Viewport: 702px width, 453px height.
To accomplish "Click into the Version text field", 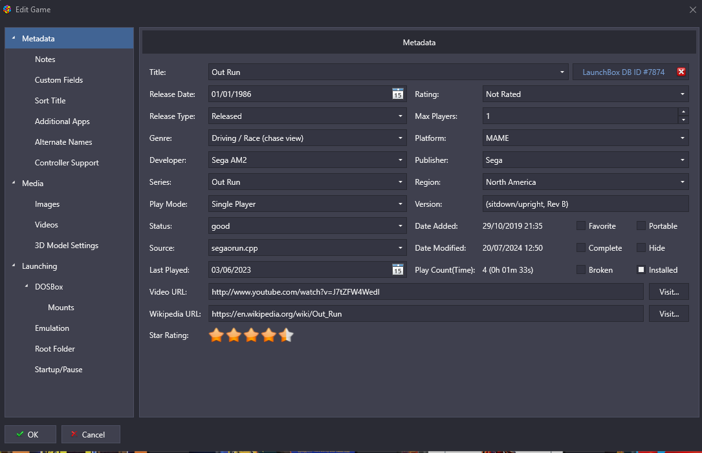I will (586, 204).
